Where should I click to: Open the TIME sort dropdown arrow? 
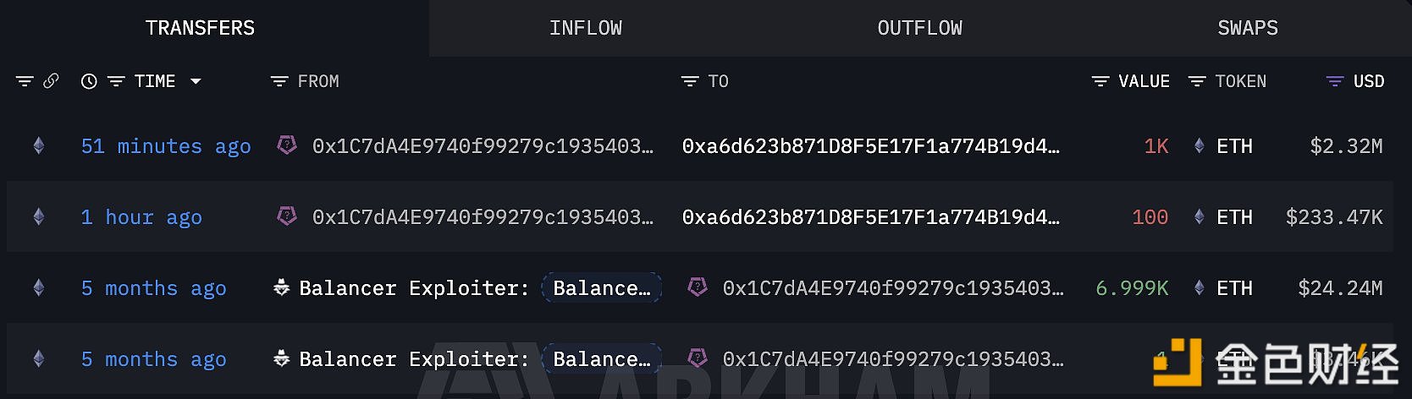pyautogui.click(x=196, y=81)
